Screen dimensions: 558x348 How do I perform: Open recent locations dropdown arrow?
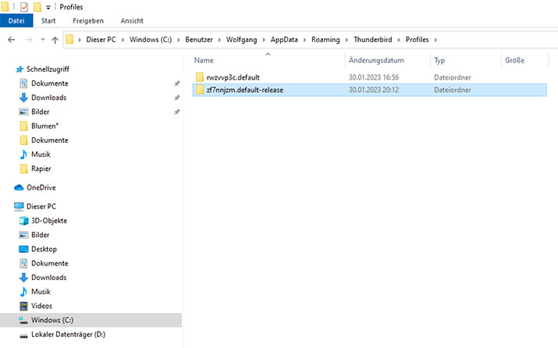(43, 40)
